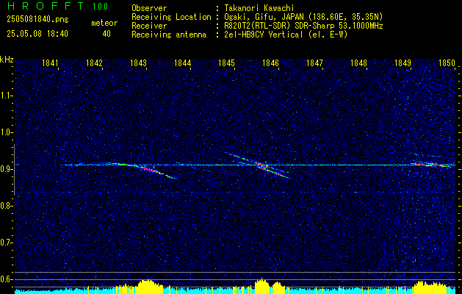
Task: Click the gray vertical bar beside 0.9 kHz
Action: tap(14, 170)
